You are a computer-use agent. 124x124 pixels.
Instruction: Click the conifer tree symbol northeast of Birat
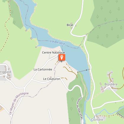tap(97, 17)
